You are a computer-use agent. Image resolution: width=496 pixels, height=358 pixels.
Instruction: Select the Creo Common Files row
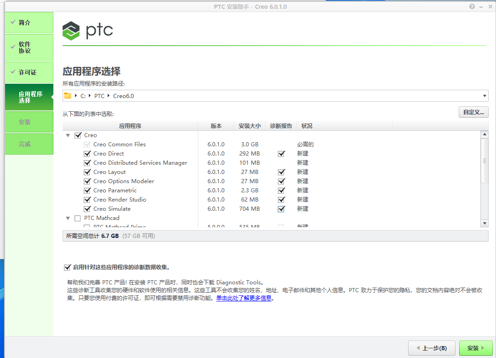click(120, 144)
